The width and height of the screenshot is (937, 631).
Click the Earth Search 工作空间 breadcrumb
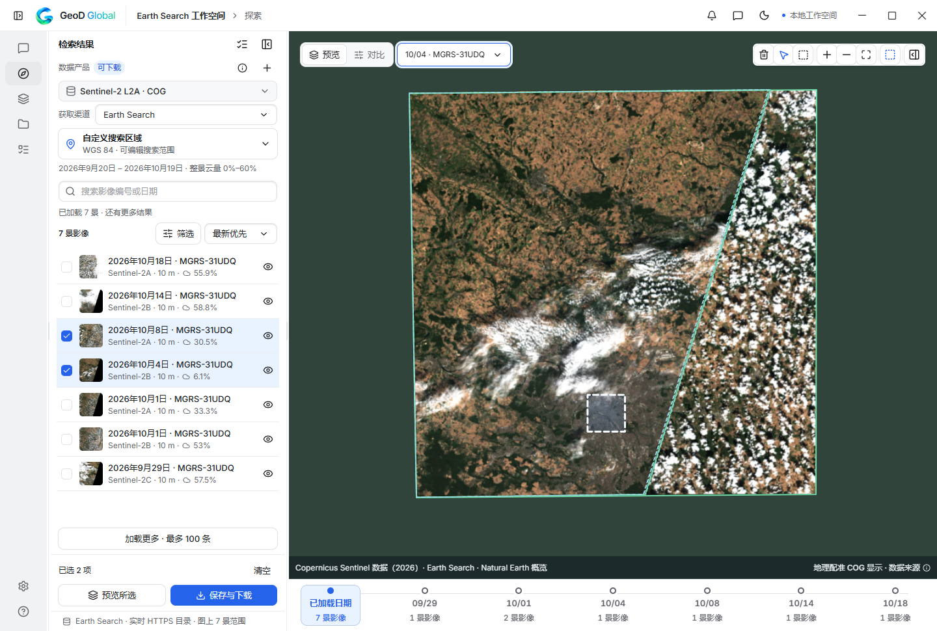point(181,16)
